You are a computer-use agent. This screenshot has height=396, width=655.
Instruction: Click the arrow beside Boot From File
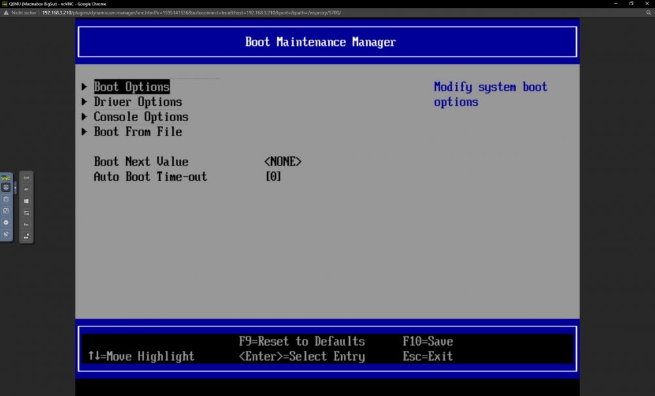84,132
